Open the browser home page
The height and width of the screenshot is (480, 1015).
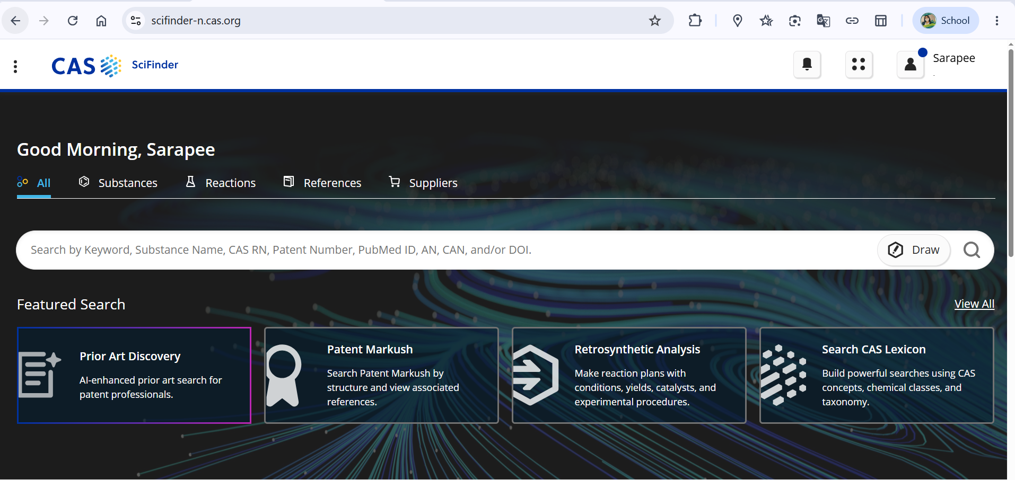[101, 21]
